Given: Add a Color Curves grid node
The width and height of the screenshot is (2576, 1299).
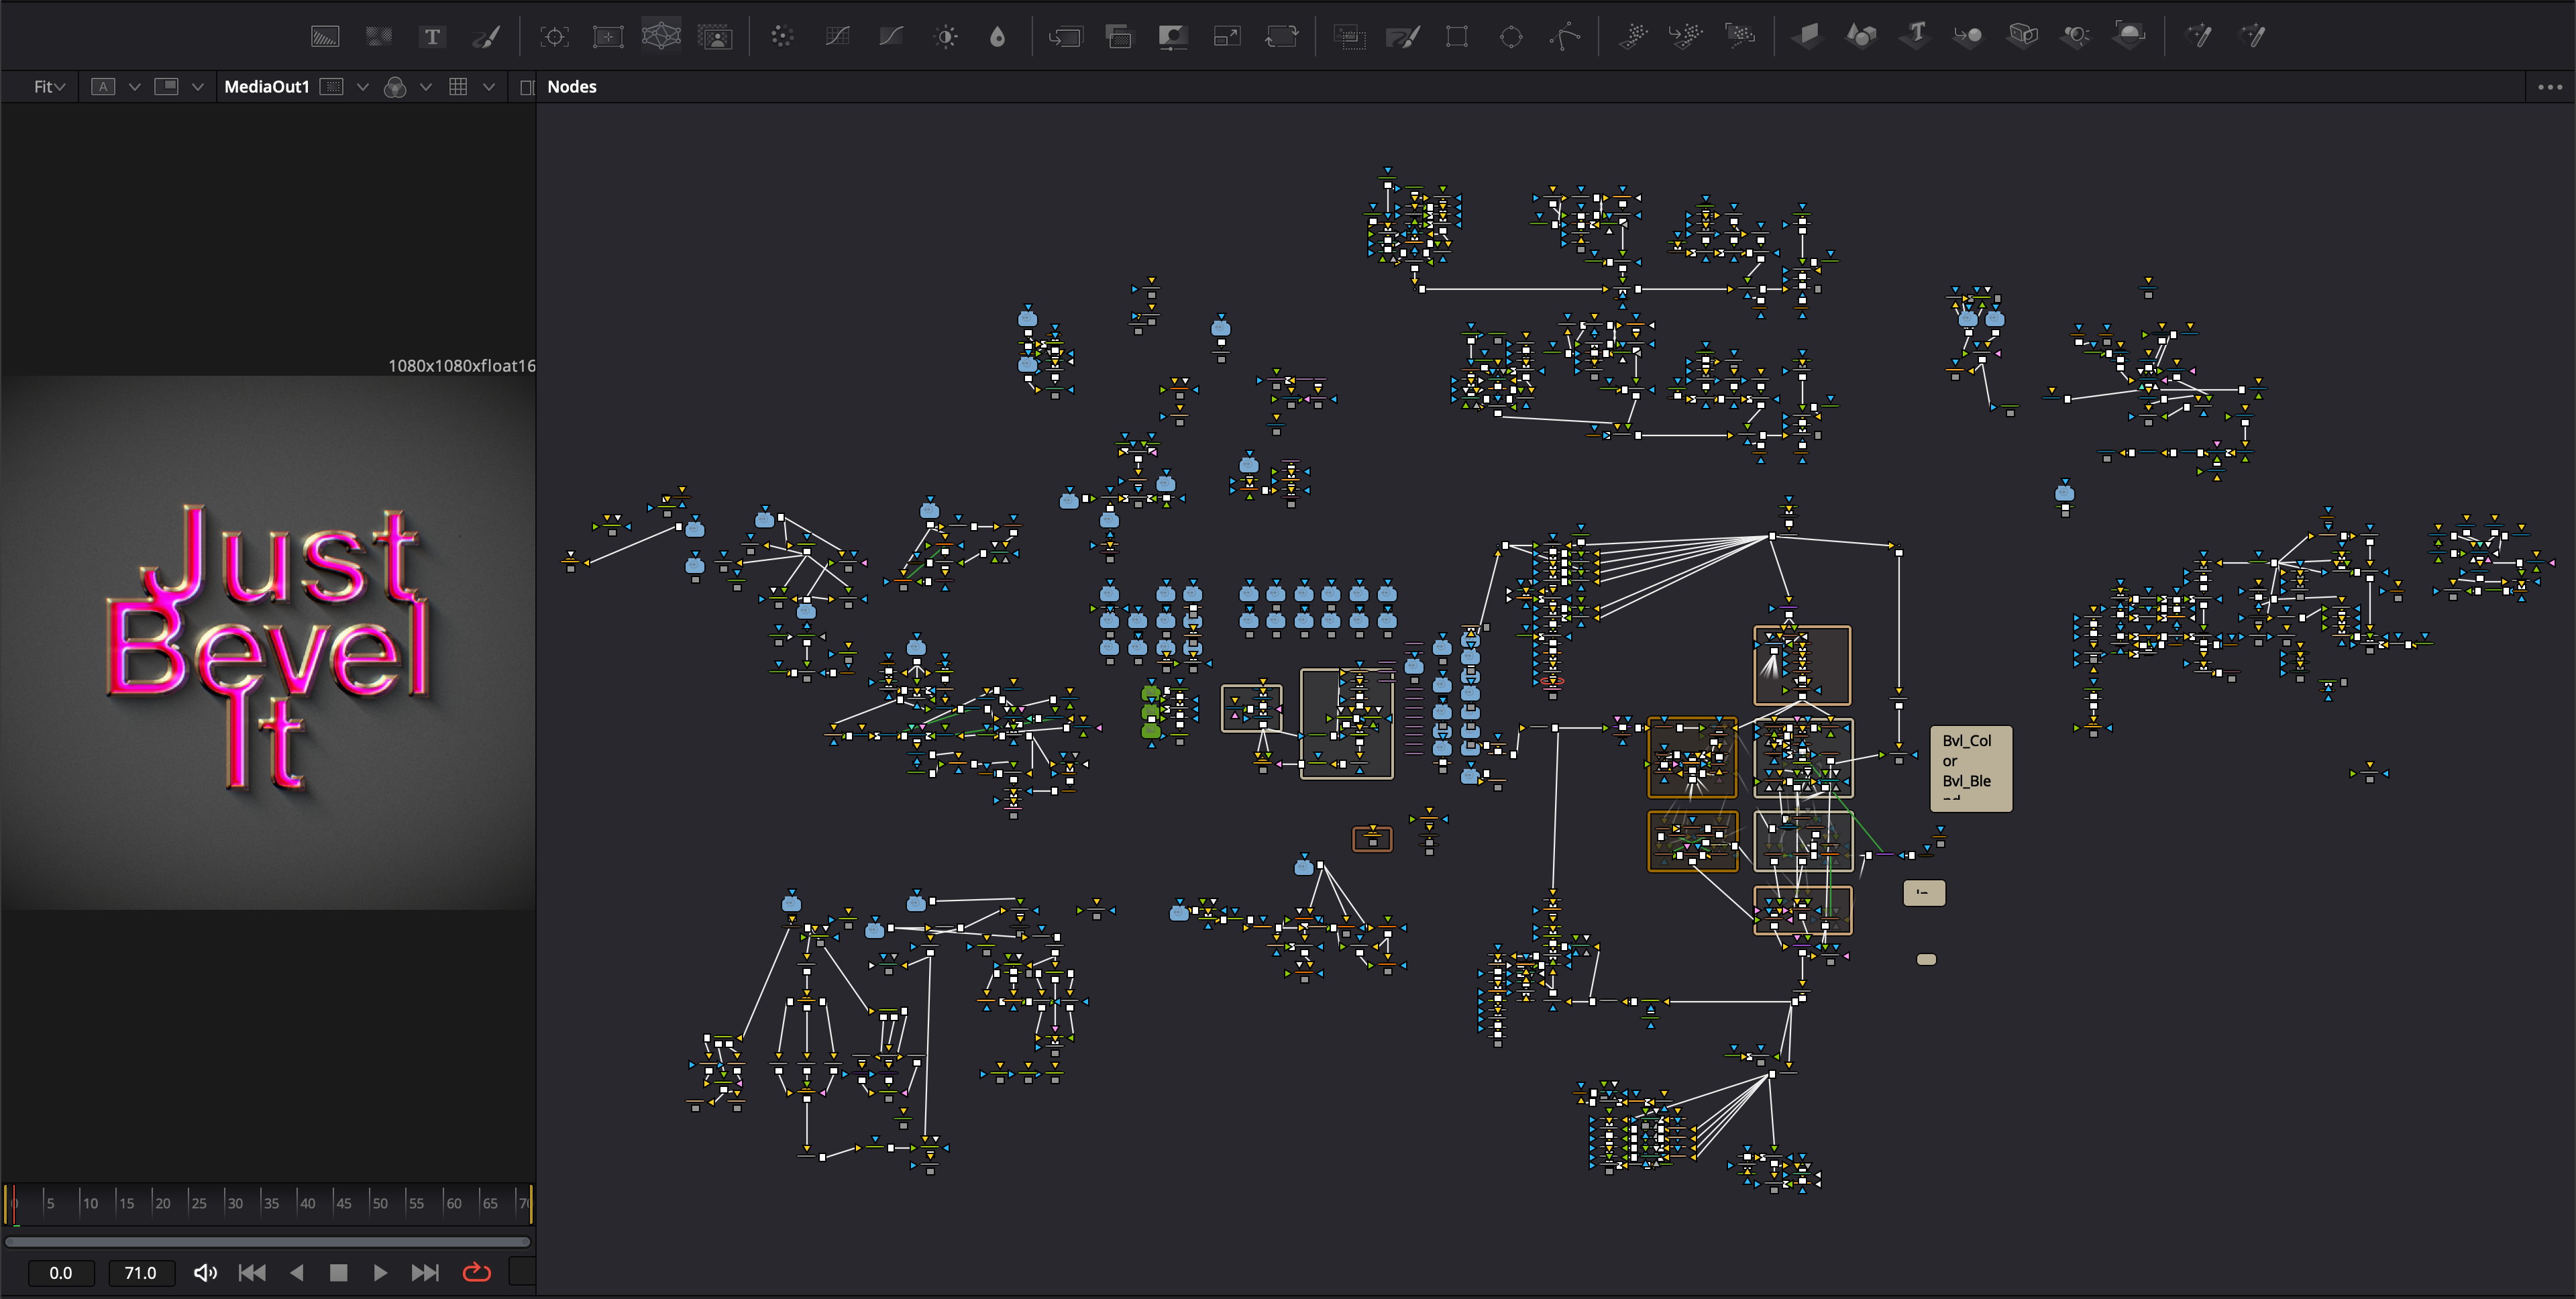Looking at the screenshot, I should click(837, 37).
